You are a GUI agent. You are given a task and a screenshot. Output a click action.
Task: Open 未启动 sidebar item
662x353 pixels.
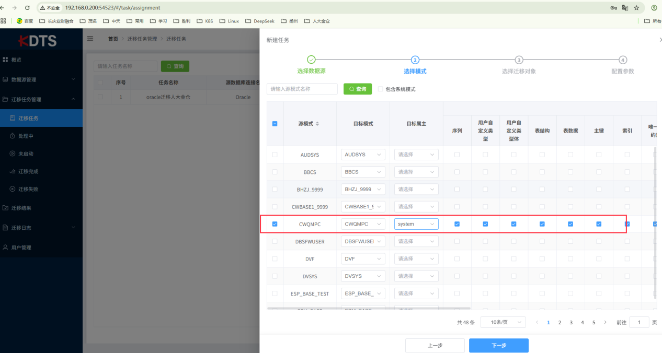click(41, 154)
